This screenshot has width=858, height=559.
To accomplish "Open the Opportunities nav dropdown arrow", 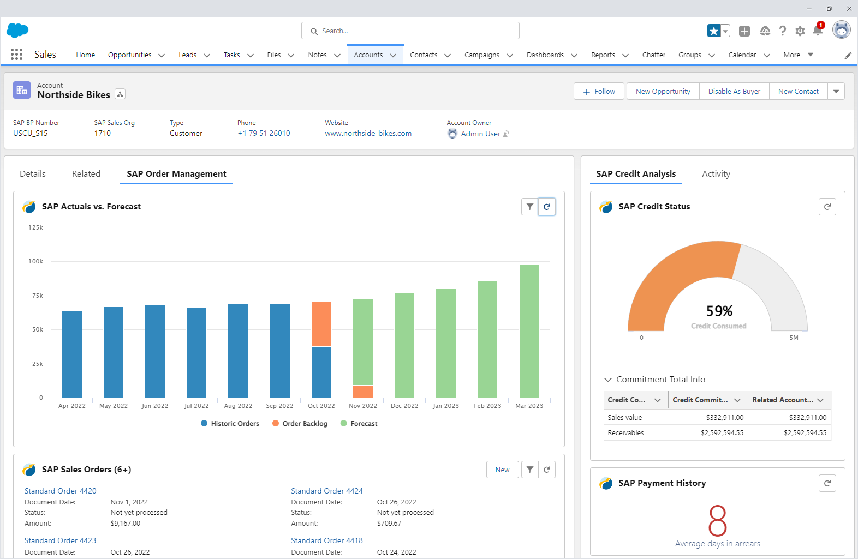I will tap(162, 55).
